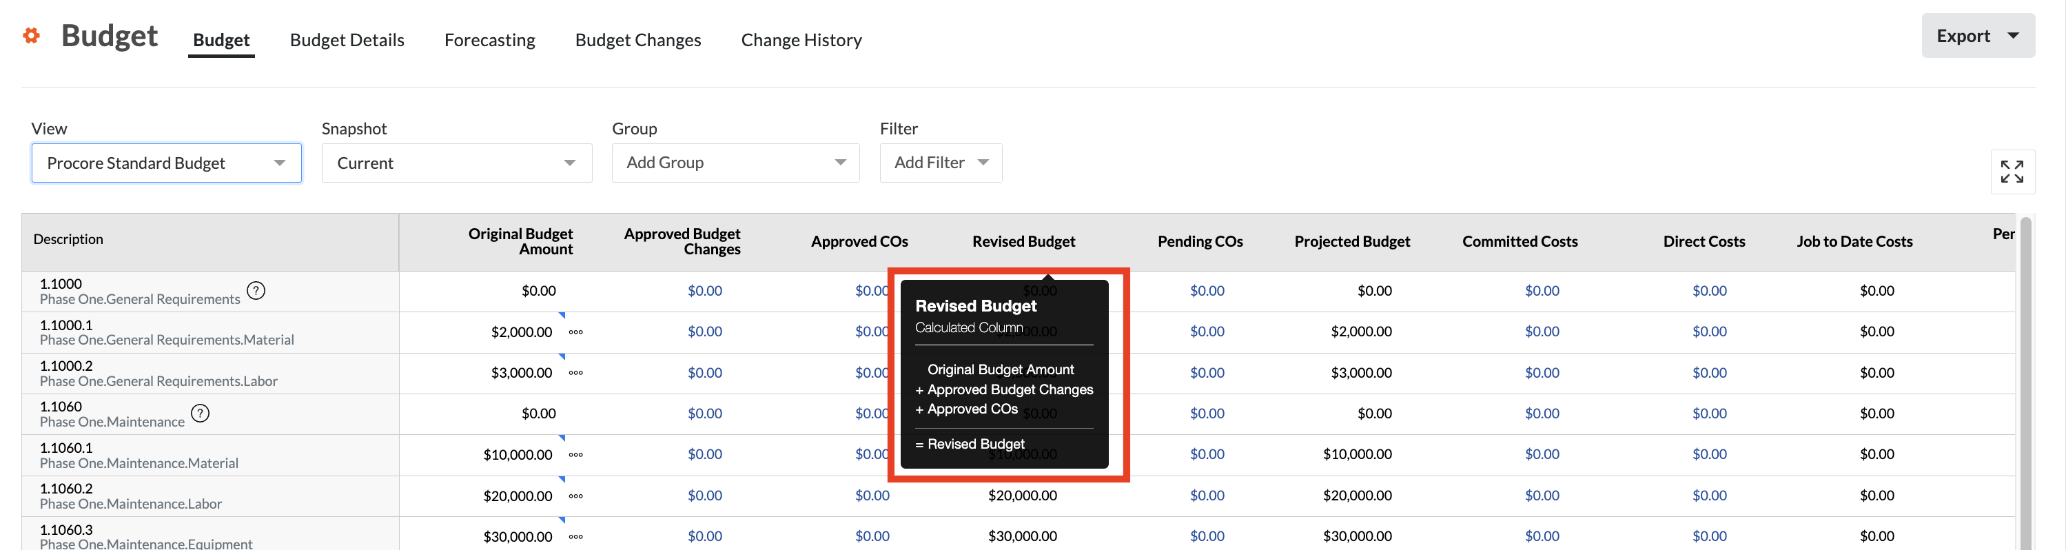Viewport: 2066px width, 550px height.
Task: Open the View dropdown Procore Standard Budget
Action: click(167, 163)
